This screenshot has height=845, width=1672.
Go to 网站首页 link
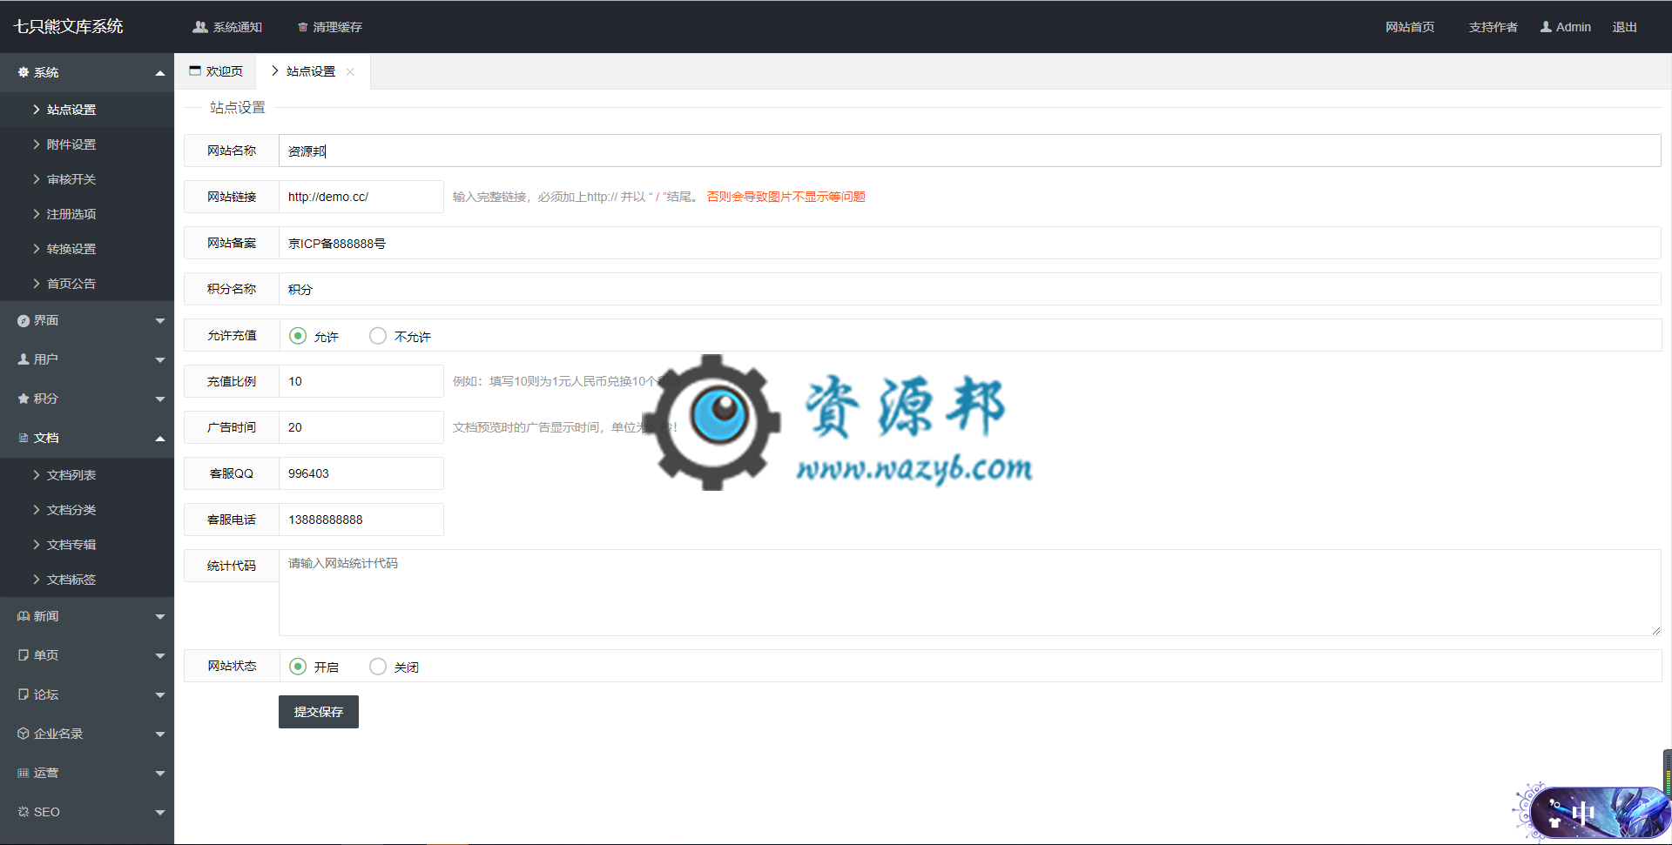(1410, 27)
